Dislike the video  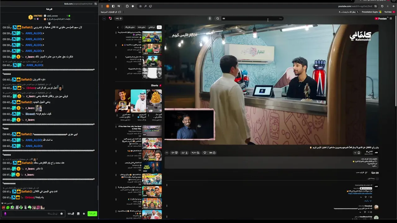pyautogui.click(x=205, y=153)
